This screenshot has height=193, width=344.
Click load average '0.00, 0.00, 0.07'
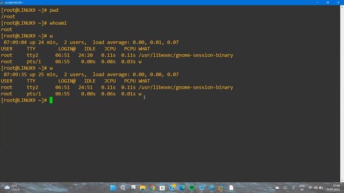coord(155,75)
